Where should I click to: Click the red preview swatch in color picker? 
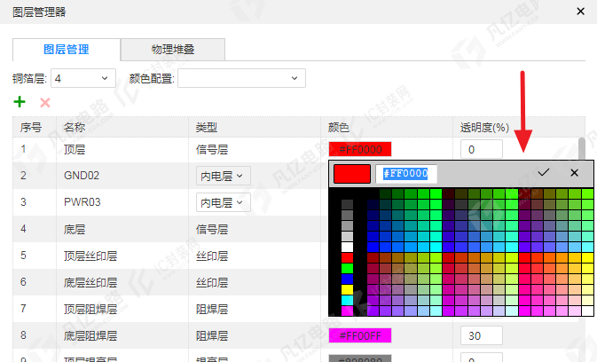click(352, 174)
